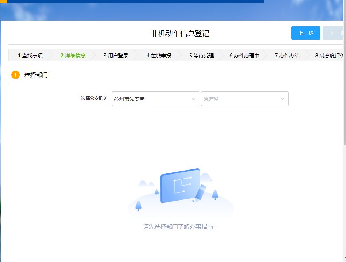Click the orange number 1 circle icon
Viewport: 346px width, 262px height.
[15, 75]
